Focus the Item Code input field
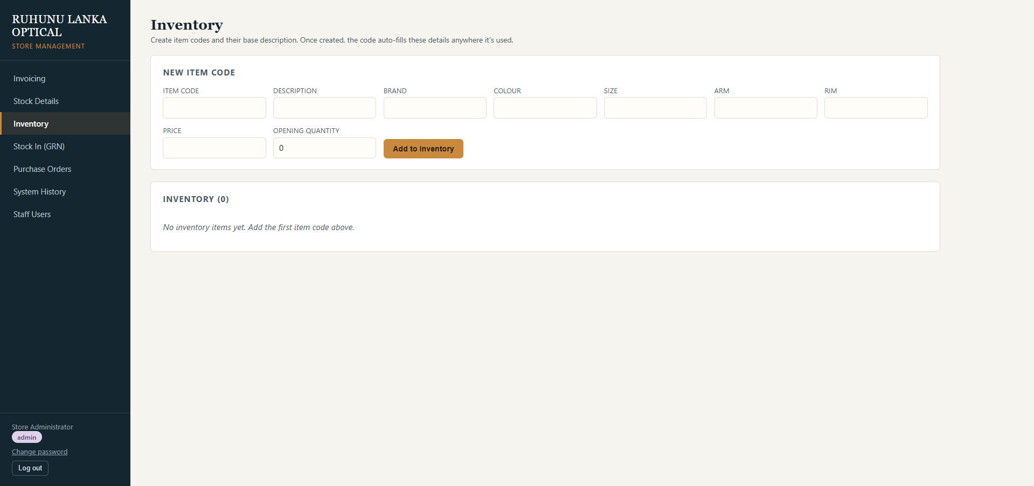Image resolution: width=1034 pixels, height=486 pixels. [x=214, y=108]
